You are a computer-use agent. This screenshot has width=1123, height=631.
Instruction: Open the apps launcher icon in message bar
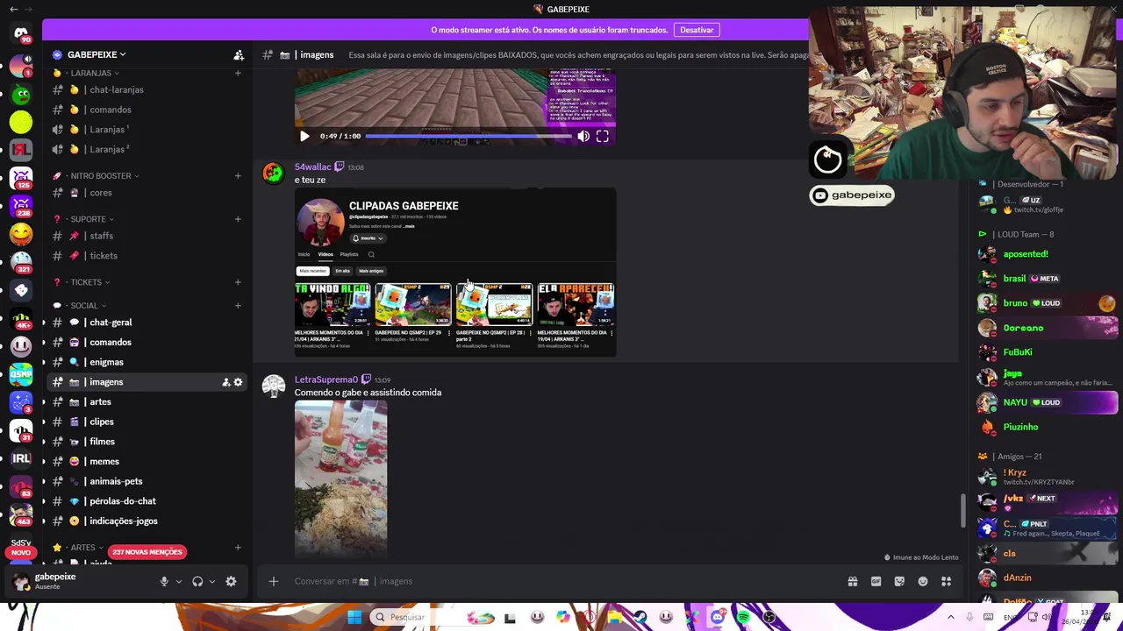click(947, 581)
